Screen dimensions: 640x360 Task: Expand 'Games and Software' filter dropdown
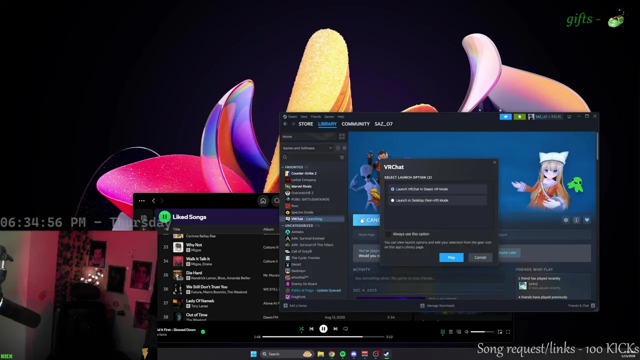pyautogui.click(x=307, y=148)
